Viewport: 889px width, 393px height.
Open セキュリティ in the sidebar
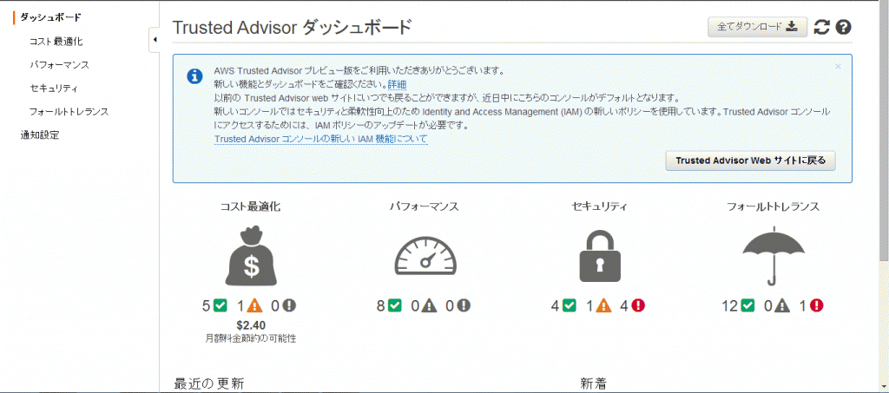[x=54, y=88]
